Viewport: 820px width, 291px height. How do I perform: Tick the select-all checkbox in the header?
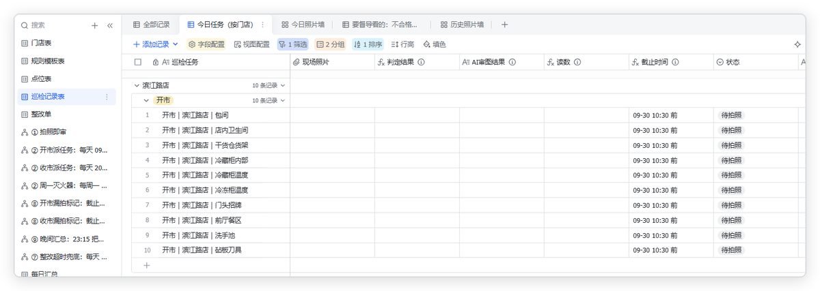[138, 62]
